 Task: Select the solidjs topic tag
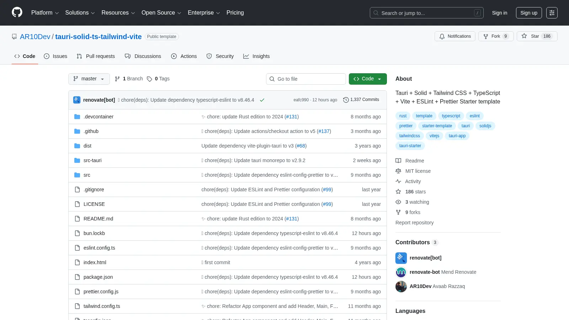pos(485,126)
